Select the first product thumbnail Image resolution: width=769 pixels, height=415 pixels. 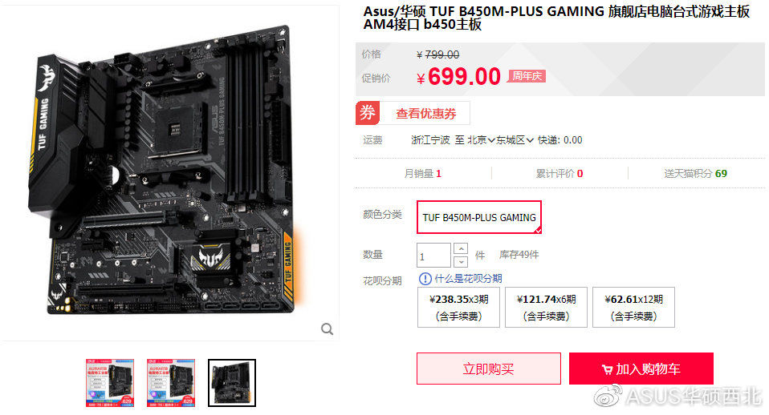110,383
